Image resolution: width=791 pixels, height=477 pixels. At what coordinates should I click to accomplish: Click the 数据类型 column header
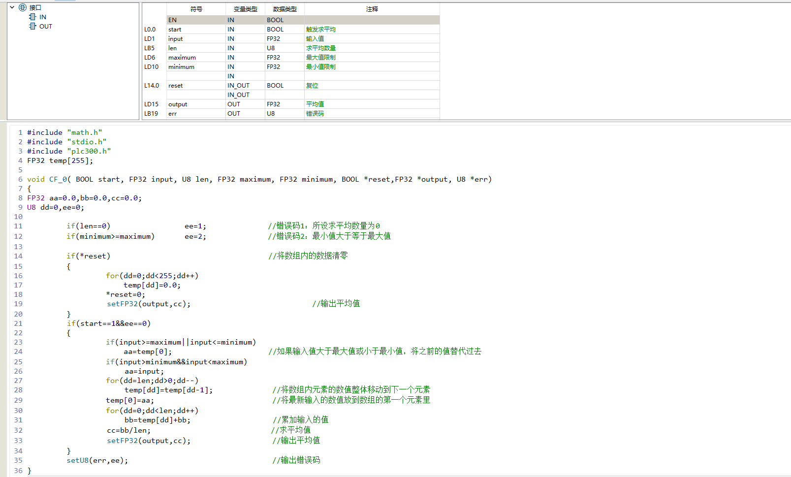(x=285, y=9)
